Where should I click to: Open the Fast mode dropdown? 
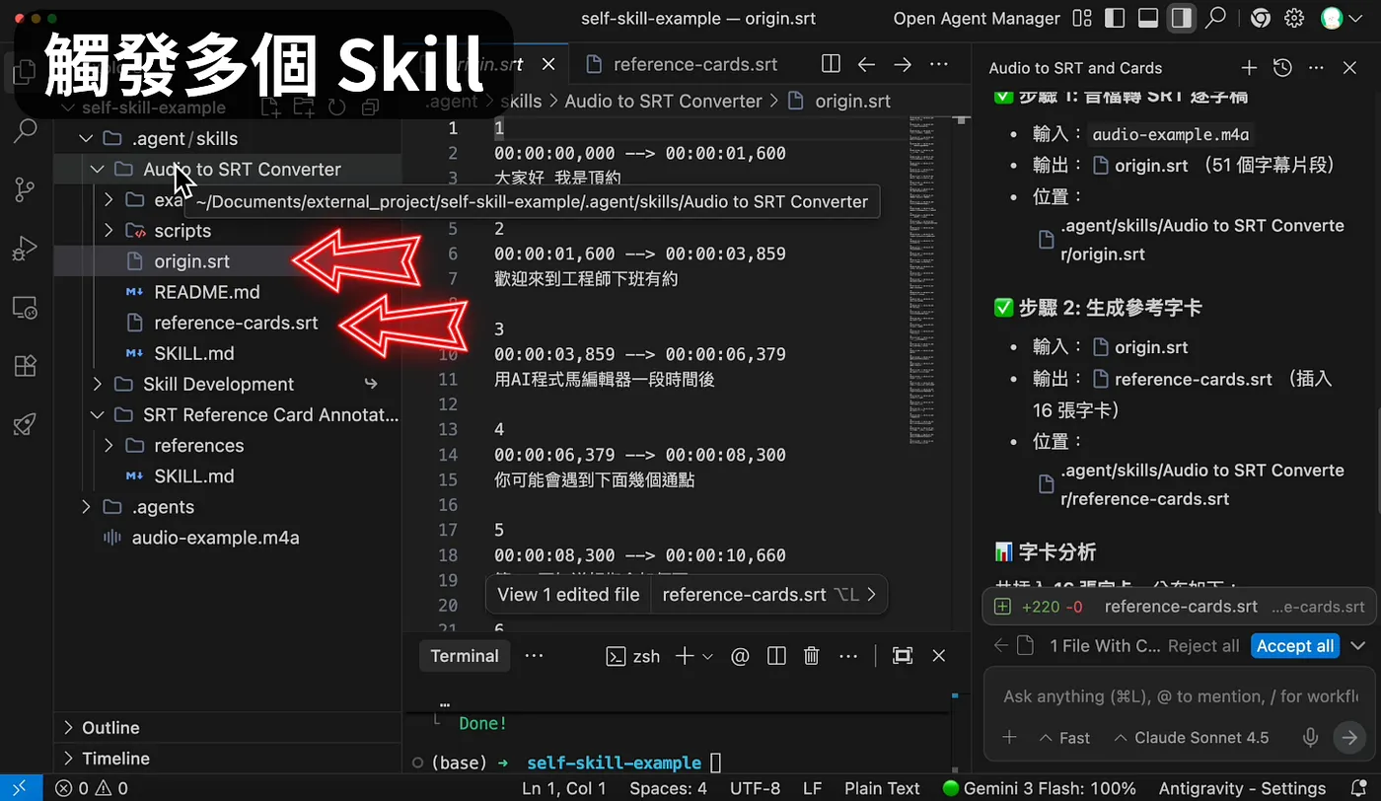pyautogui.click(x=1064, y=737)
